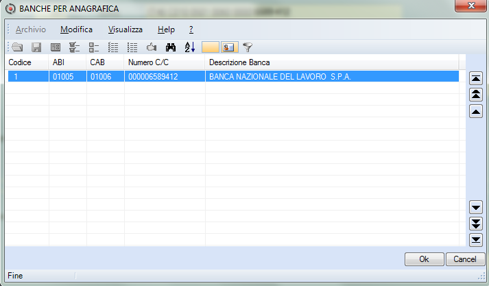This screenshot has height=286, width=489.
Task: Click the first list view icon
Action: point(113,47)
